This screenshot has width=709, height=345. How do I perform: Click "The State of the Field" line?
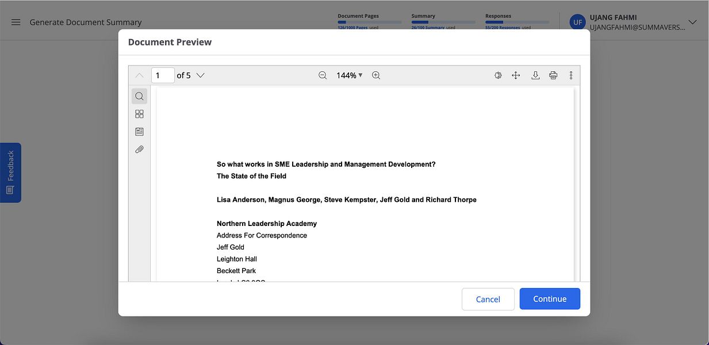[251, 176]
